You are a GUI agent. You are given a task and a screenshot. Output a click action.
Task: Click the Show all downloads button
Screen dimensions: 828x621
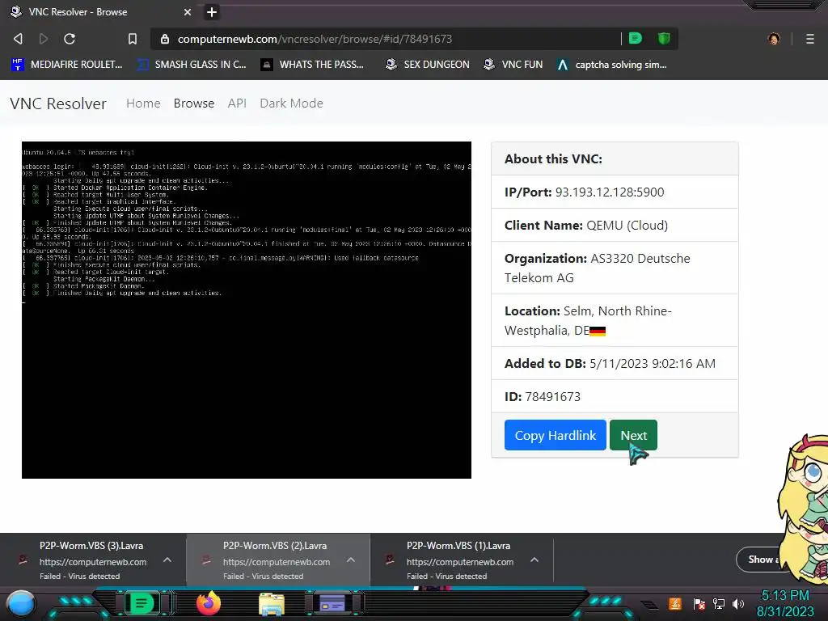[x=760, y=560]
